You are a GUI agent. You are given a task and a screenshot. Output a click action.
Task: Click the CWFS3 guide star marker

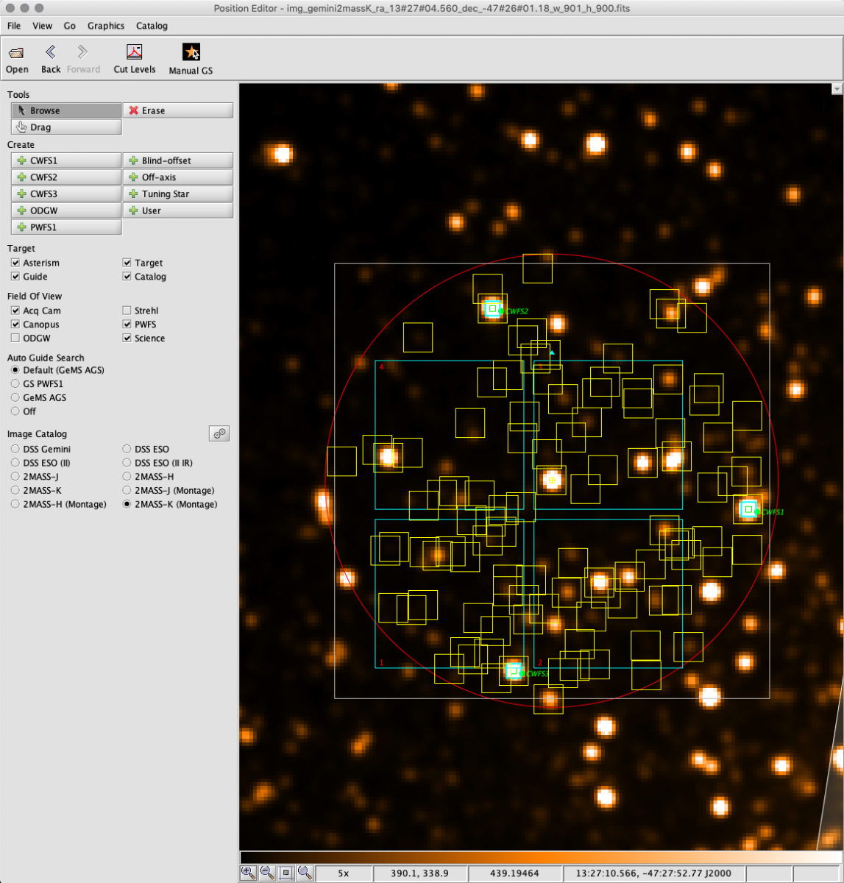point(514,671)
